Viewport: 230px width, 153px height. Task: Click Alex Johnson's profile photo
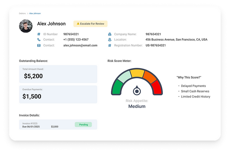point(26,26)
